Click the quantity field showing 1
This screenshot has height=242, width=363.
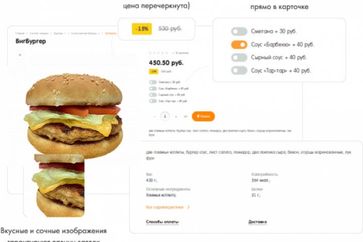pos(165,116)
